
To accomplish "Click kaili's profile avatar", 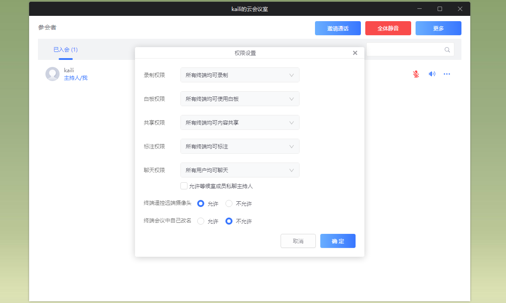I will pyautogui.click(x=52, y=74).
